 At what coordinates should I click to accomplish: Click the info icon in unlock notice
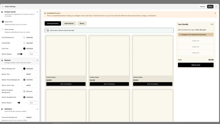click(48, 30)
